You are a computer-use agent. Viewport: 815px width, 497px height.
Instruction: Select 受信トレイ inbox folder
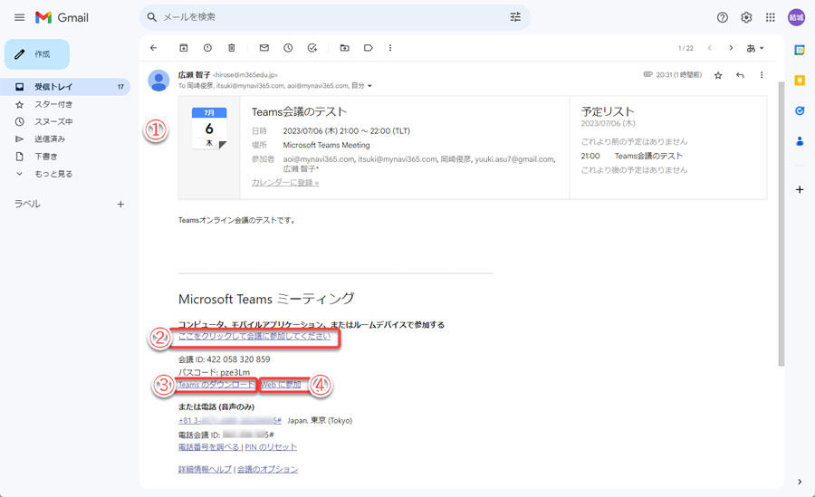tap(65, 87)
